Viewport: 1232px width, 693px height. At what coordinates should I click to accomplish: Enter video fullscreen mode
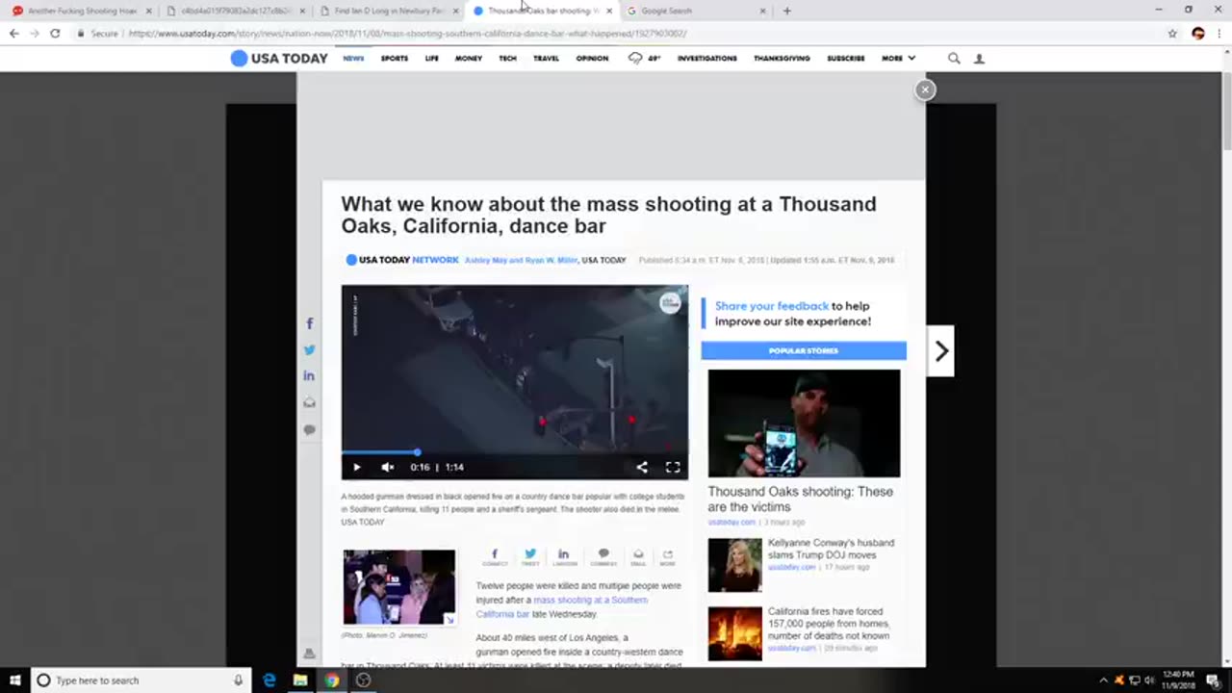[673, 467]
